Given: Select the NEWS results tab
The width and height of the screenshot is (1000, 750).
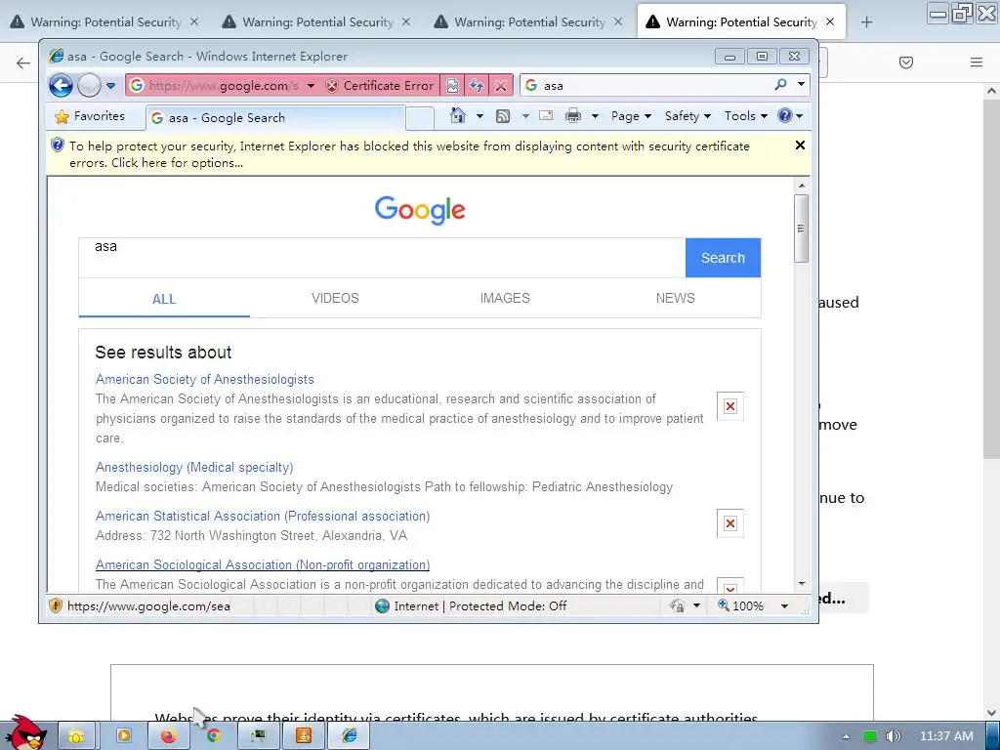Looking at the screenshot, I should 676,299.
